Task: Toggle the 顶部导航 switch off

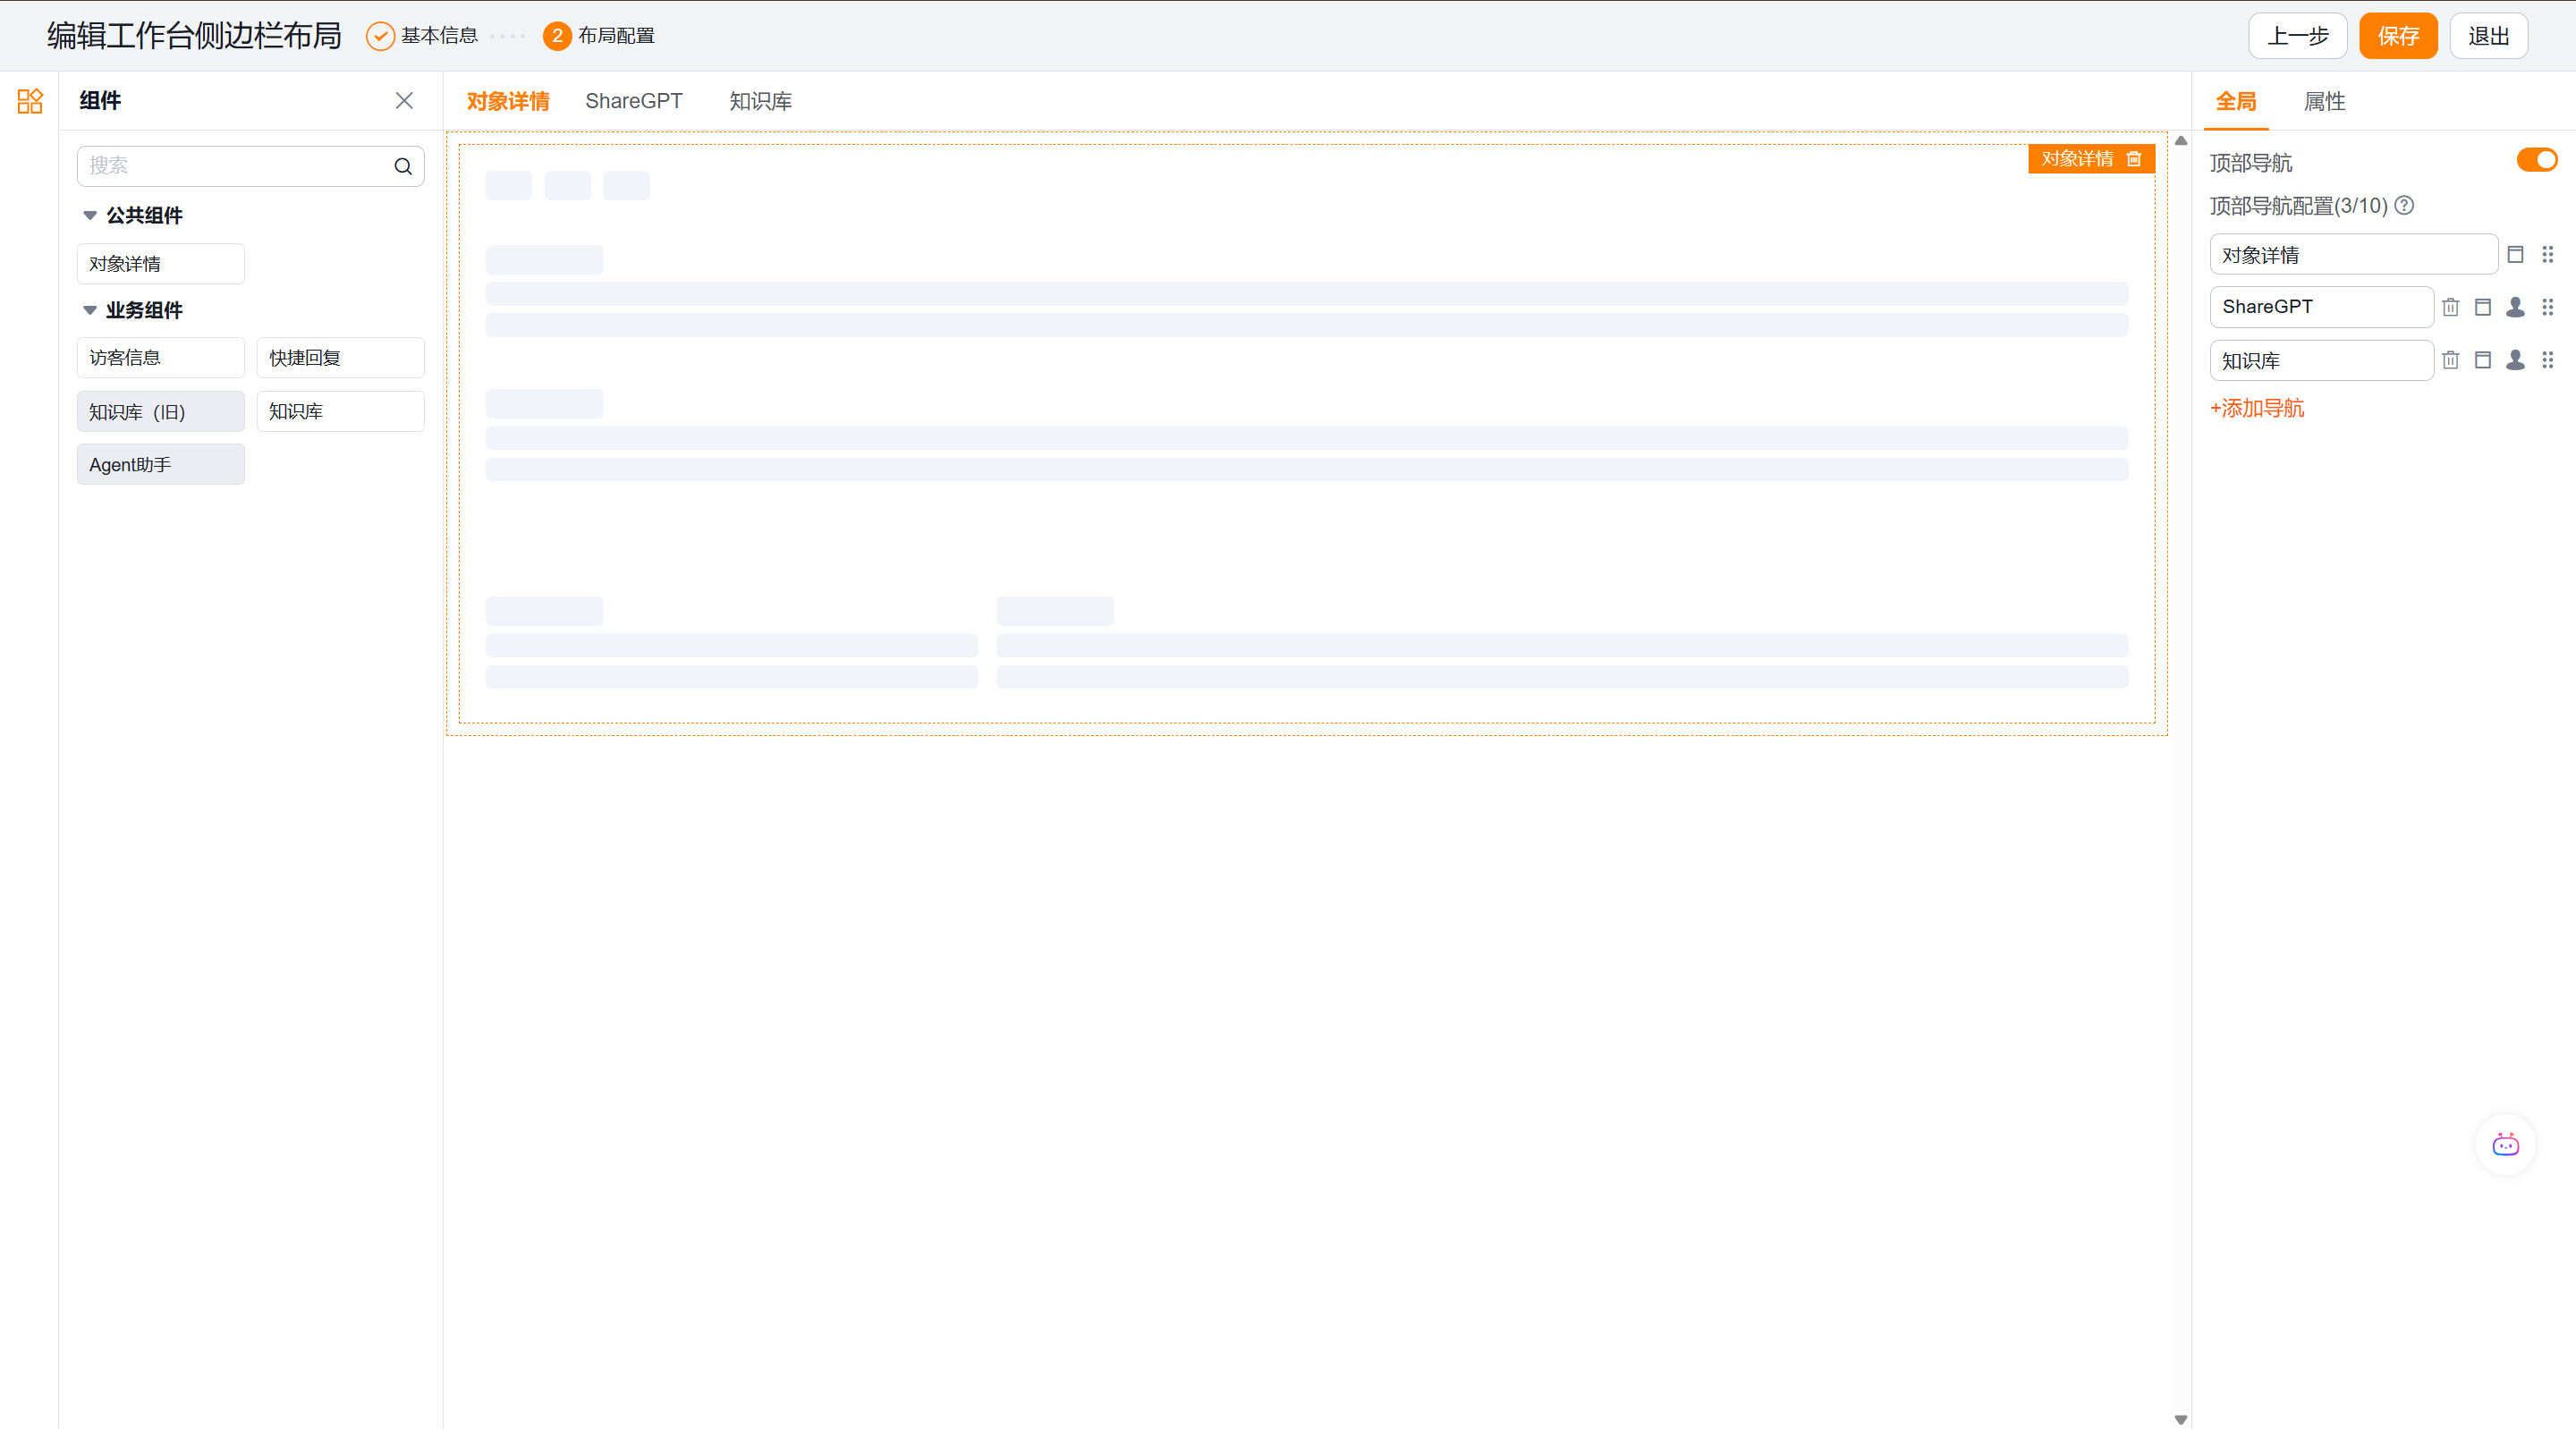Action: (2536, 160)
